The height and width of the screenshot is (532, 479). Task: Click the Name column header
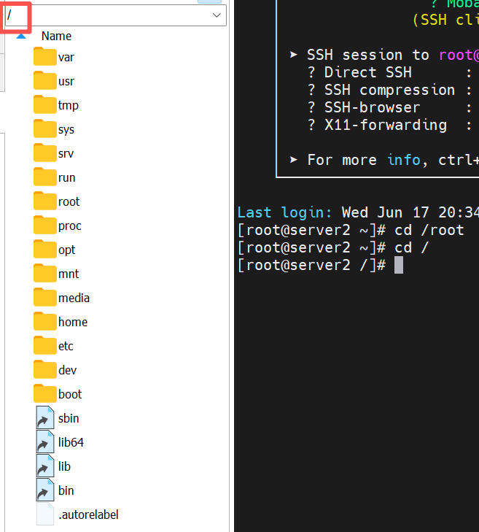pyautogui.click(x=56, y=36)
